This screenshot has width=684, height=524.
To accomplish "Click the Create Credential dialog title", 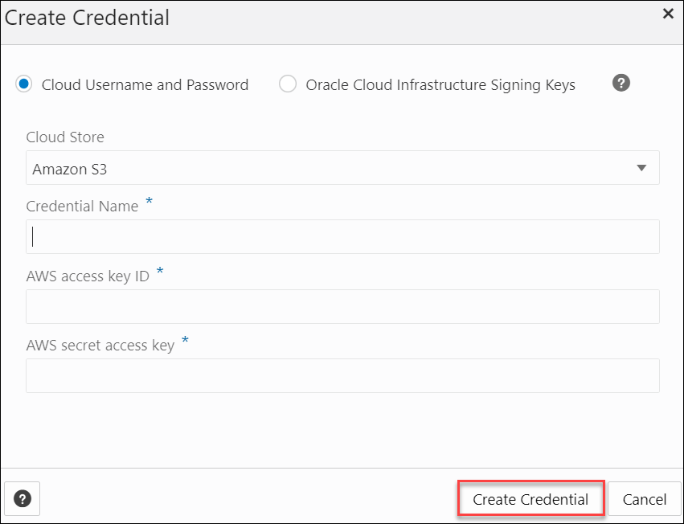I will click(x=88, y=17).
